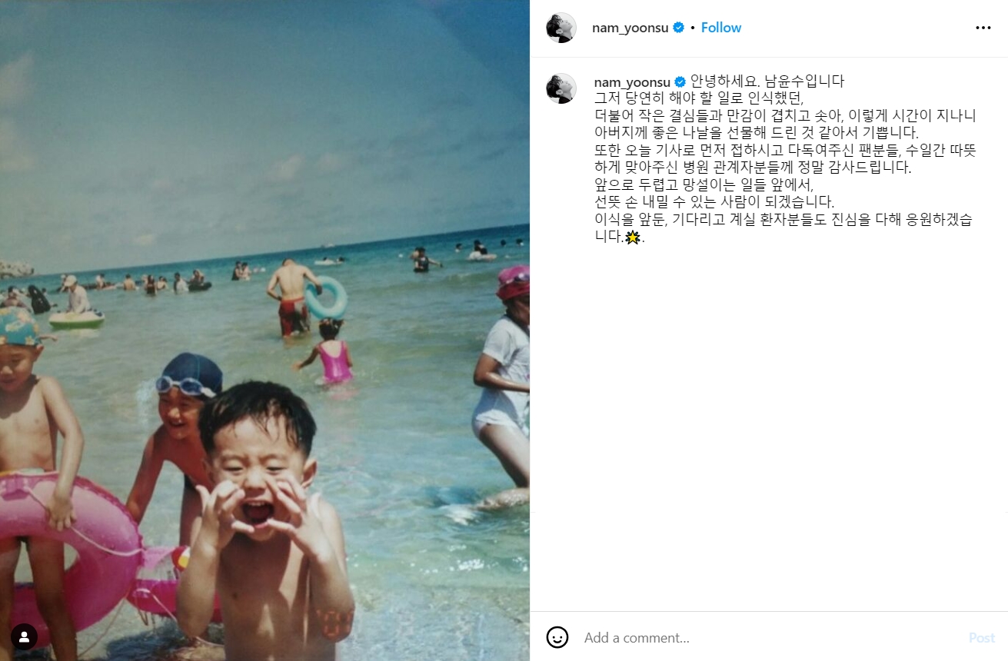Show tagged people icon on the photo

coord(25,636)
